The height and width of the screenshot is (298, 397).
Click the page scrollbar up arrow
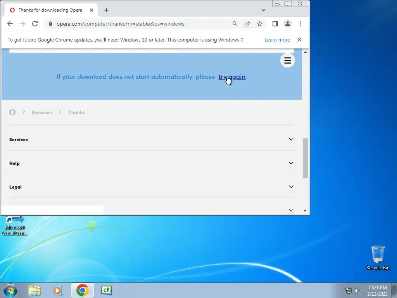(305, 52)
